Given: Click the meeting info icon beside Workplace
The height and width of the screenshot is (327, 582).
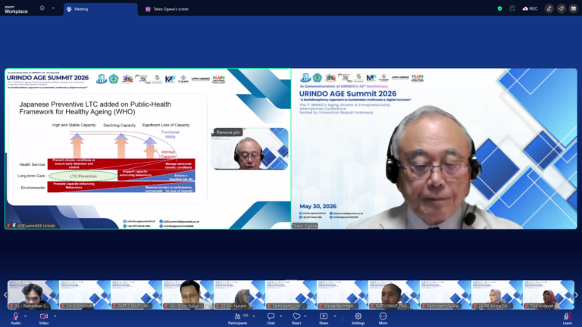Looking at the screenshot, I should coord(42,8).
